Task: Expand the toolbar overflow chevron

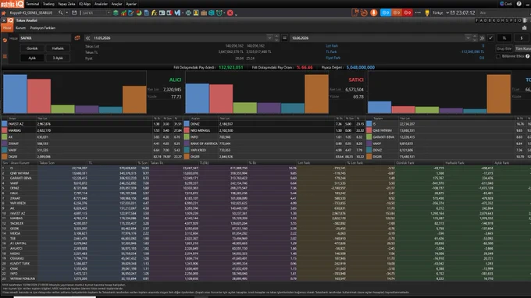Action: [x=236, y=14]
